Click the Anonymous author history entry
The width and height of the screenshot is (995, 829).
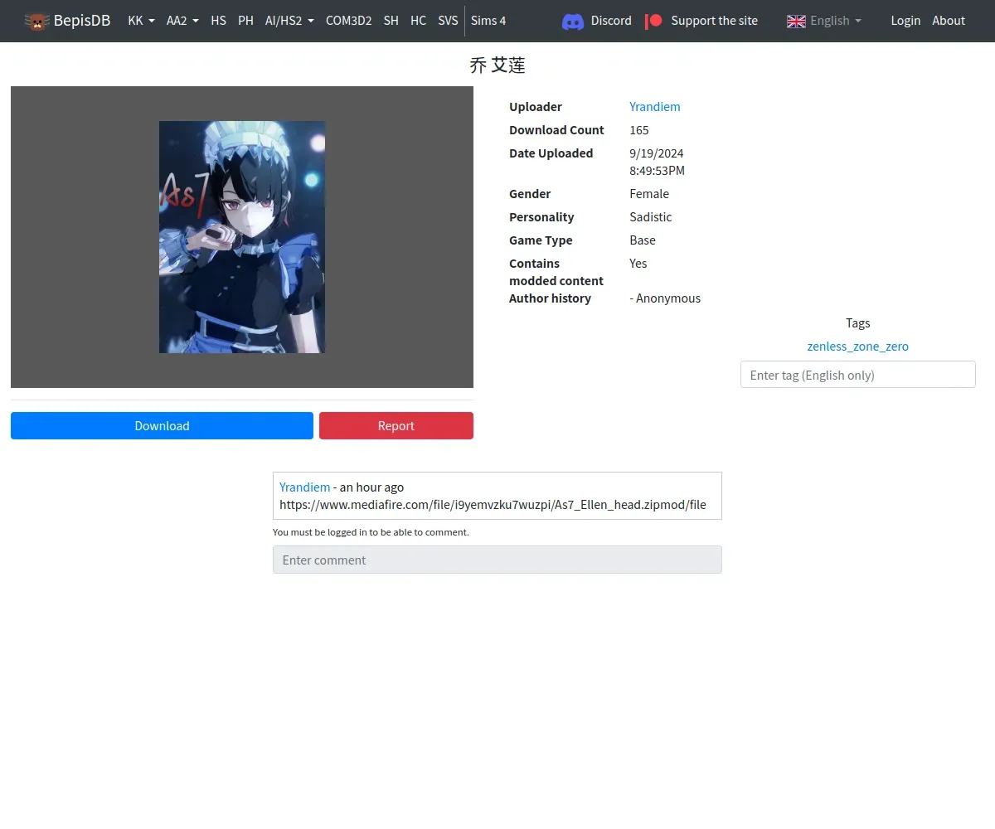tap(665, 298)
